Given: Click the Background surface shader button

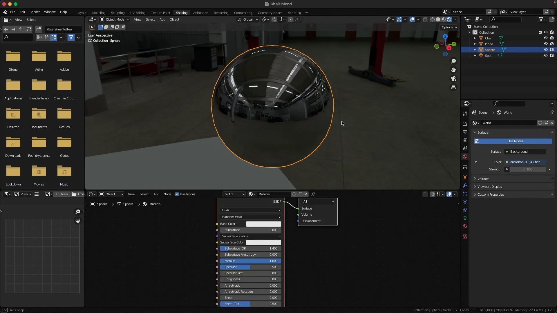Looking at the screenshot, I should click(x=525, y=152).
